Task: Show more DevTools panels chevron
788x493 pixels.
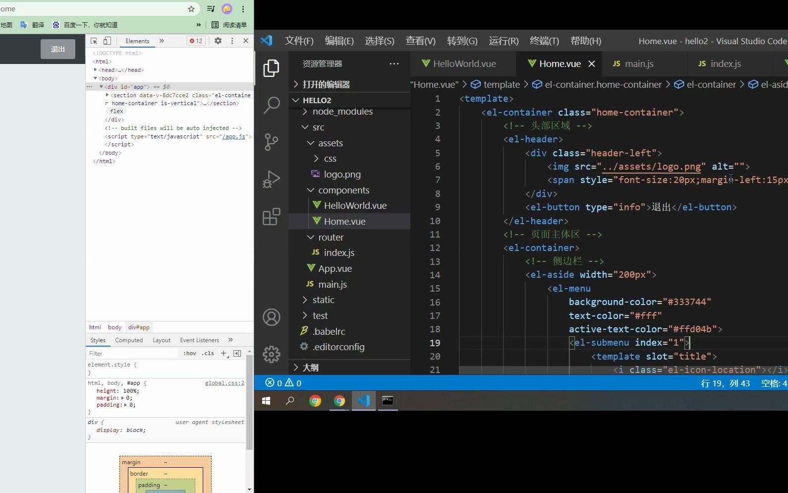Action: point(162,41)
